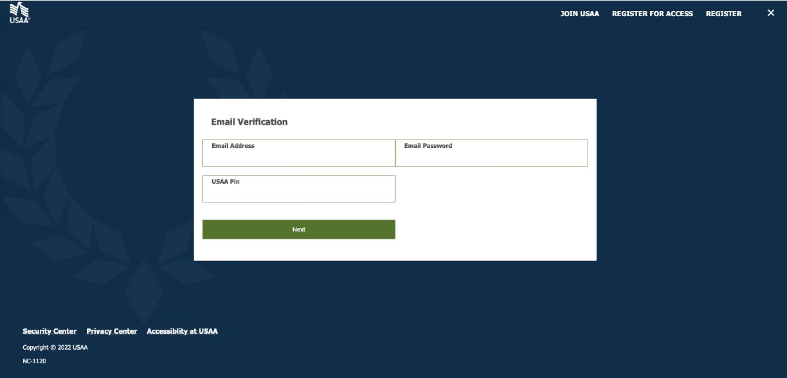
Task: Click the Email Verification heading
Action: pos(249,122)
